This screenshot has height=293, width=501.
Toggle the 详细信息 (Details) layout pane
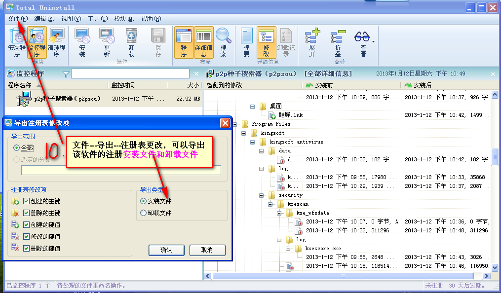[203, 42]
